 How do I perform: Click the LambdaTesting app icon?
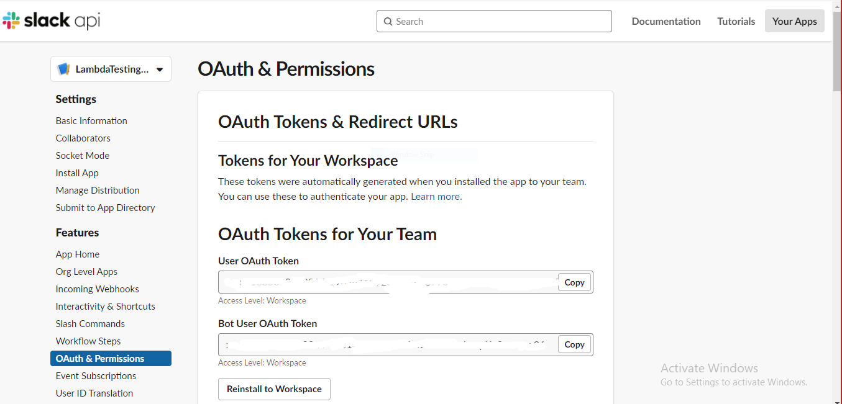pyautogui.click(x=63, y=70)
